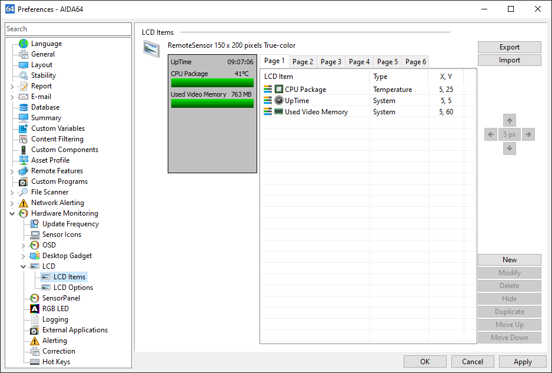Switch to the Page 4 tab
Screen dimensions: 552x373
(359, 62)
